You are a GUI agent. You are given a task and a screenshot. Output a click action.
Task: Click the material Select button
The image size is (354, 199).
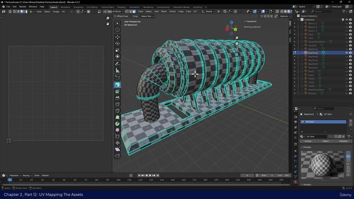tap(326, 142)
